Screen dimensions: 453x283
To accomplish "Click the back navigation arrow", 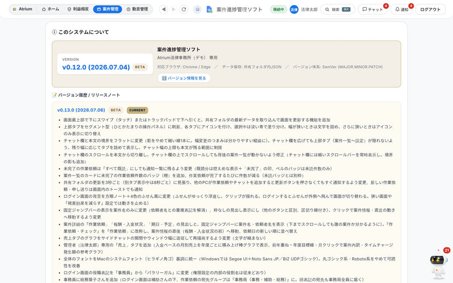I will (164, 9).
